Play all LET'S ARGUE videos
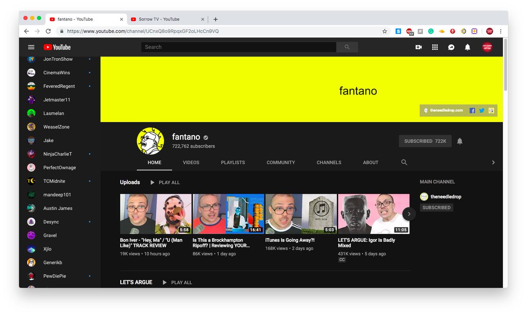The height and width of the screenshot is (315, 527). point(177,283)
